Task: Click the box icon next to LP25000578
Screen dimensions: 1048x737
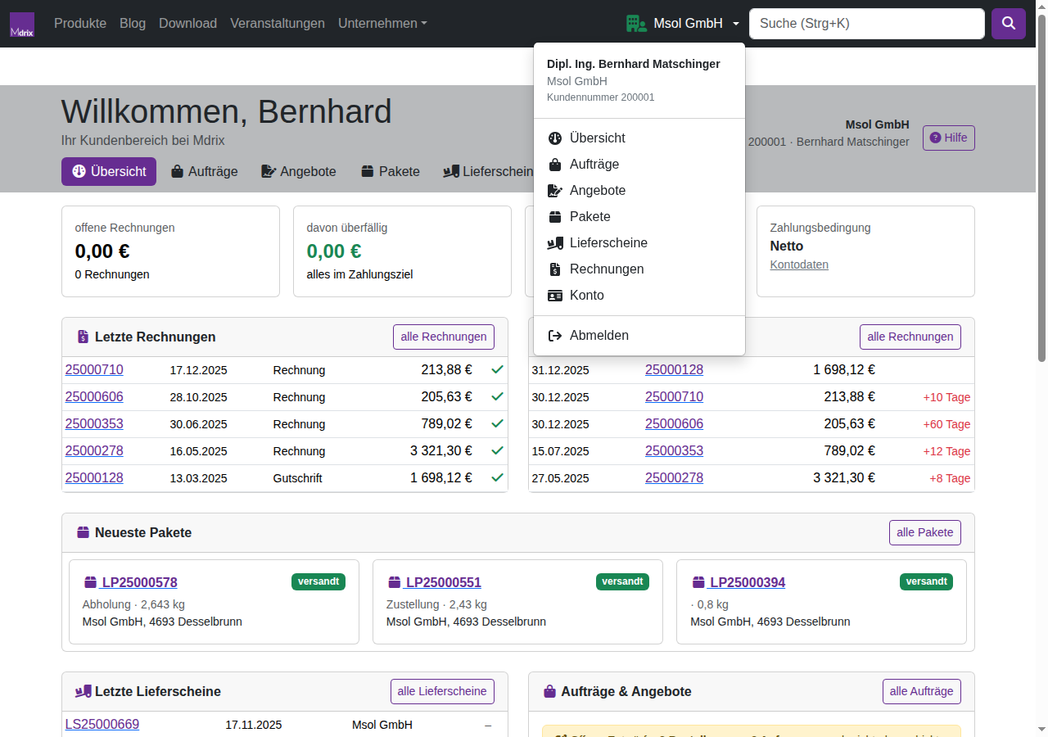Action: tap(90, 582)
